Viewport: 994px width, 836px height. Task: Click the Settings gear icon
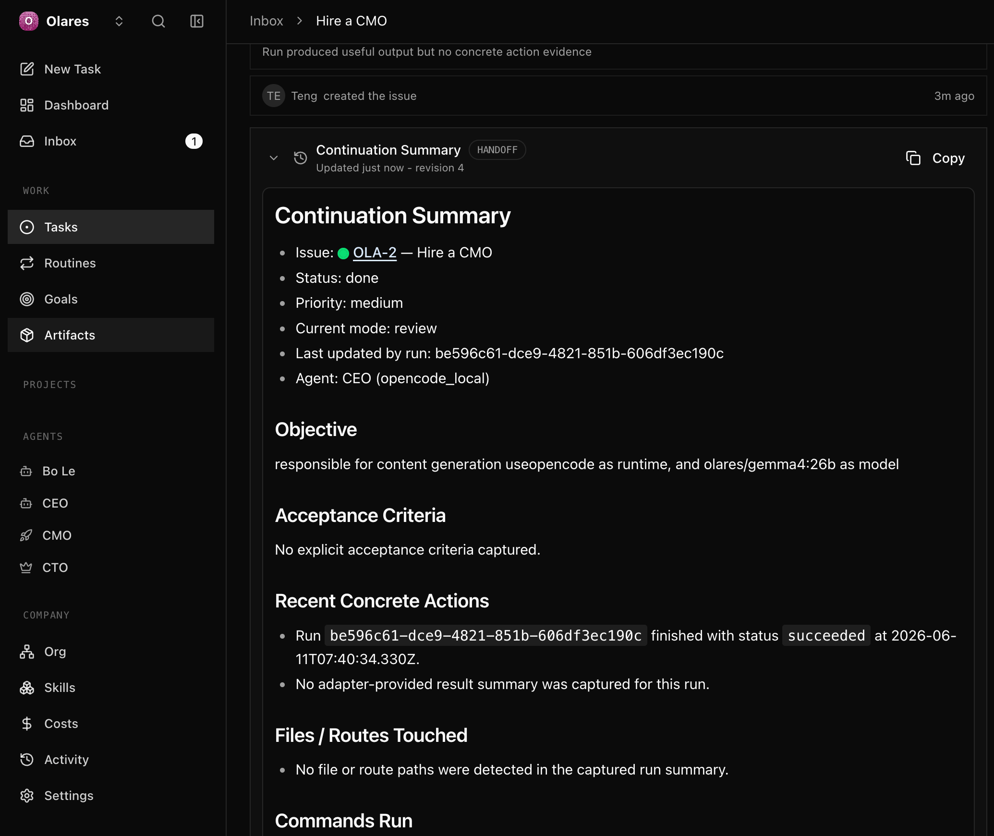(27, 796)
